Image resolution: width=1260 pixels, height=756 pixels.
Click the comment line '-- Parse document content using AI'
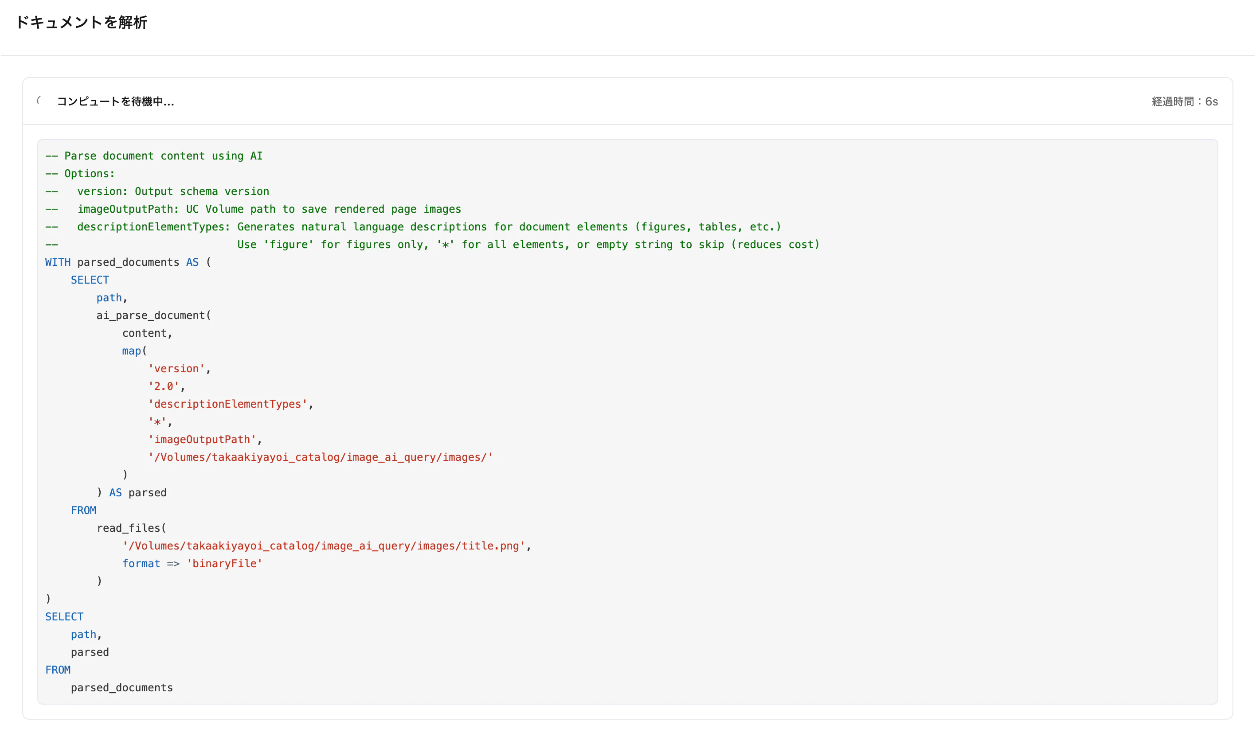154,156
